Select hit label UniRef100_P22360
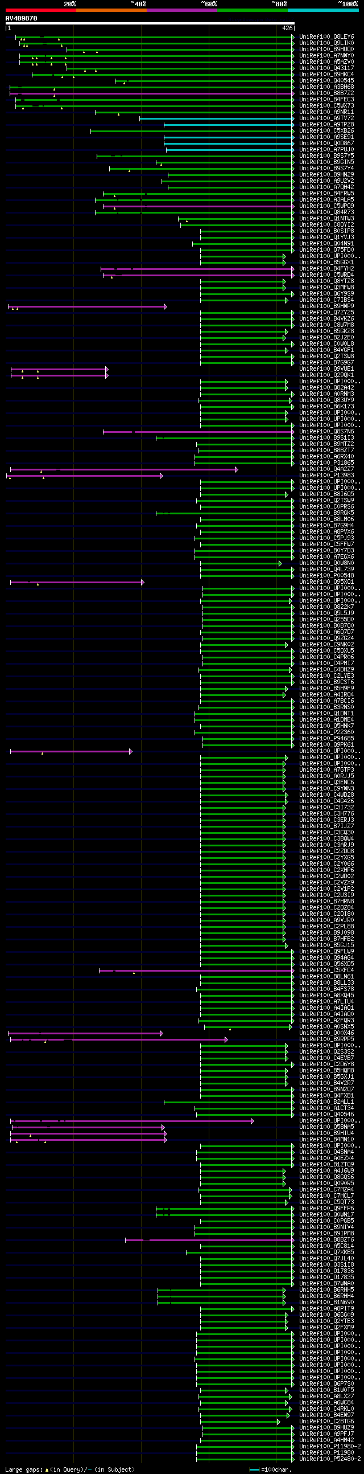Viewport: 364px width, 1474px height. pyautogui.click(x=326, y=732)
